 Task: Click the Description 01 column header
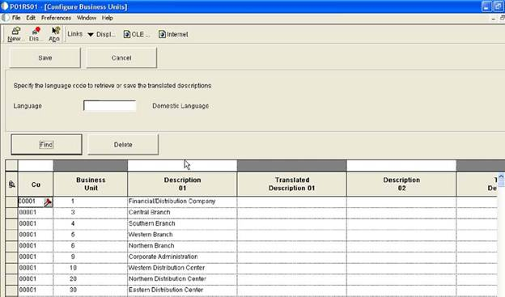click(182, 184)
